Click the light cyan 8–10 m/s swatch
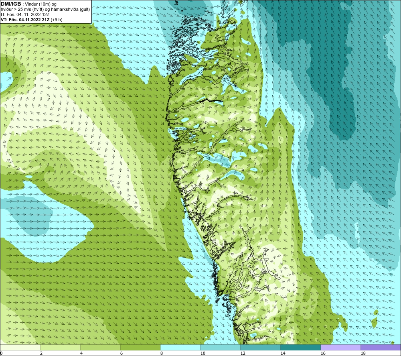Image resolution: width=401 pixels, height=356 pixels. pos(180,347)
